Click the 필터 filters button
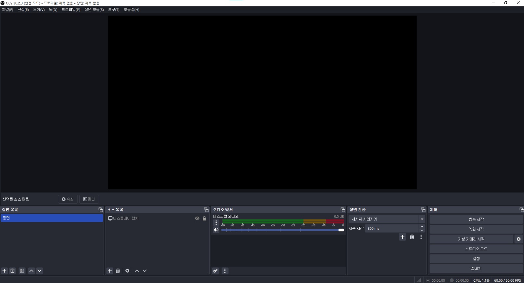The width and height of the screenshot is (524, 283). 89,199
